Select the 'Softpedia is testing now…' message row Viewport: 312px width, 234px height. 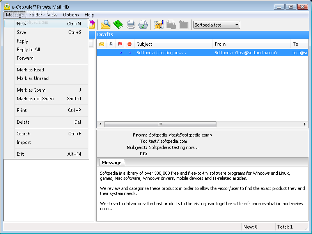202,53
